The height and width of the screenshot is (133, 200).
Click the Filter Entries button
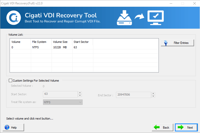(177, 43)
